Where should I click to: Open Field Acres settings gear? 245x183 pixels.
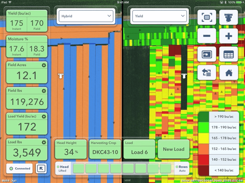[x=44, y=65]
